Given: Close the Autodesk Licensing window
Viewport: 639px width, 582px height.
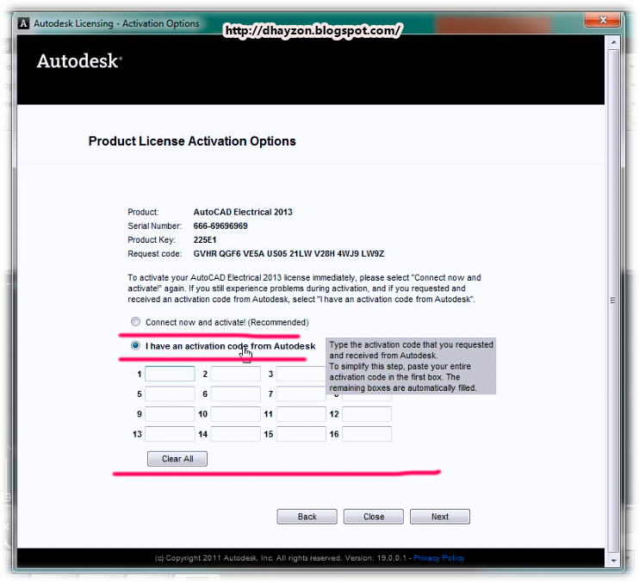Looking at the screenshot, I should pyautogui.click(x=602, y=20).
